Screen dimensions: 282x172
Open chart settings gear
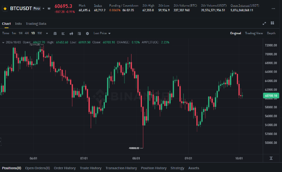tap(87, 33)
